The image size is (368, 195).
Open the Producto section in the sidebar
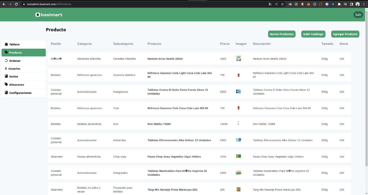point(24,52)
